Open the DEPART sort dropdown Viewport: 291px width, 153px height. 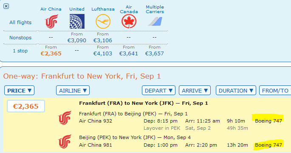click(158, 90)
